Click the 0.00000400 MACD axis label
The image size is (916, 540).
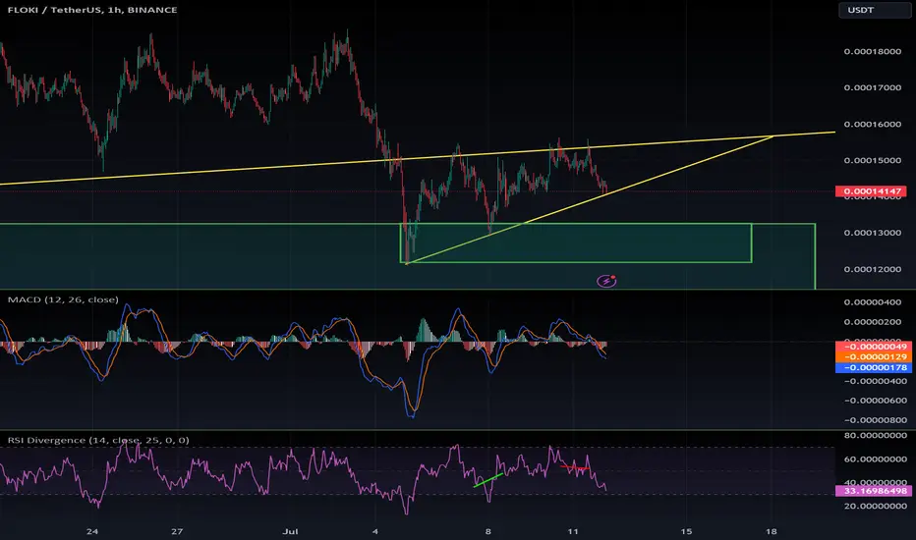pos(872,302)
